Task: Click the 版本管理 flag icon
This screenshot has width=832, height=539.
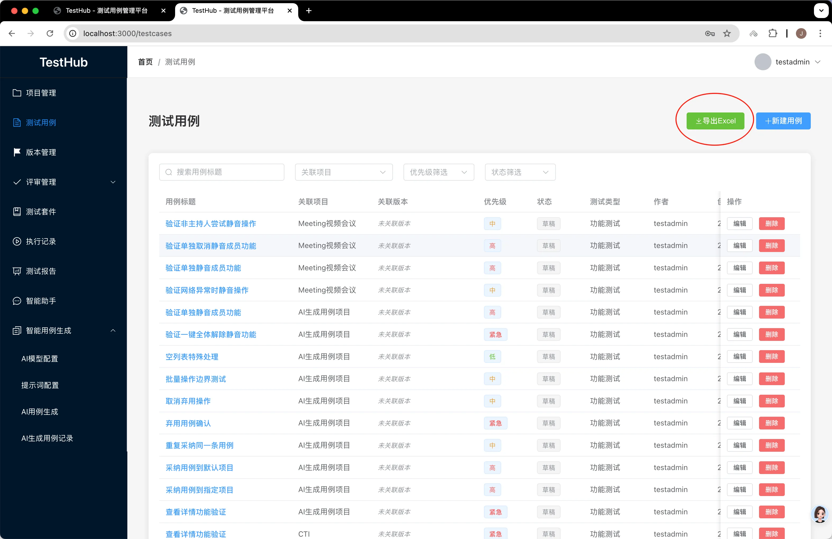Action: pos(17,153)
